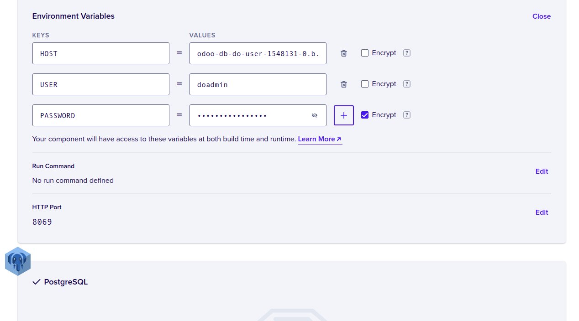Close the Environment Variables editor

pos(542,16)
